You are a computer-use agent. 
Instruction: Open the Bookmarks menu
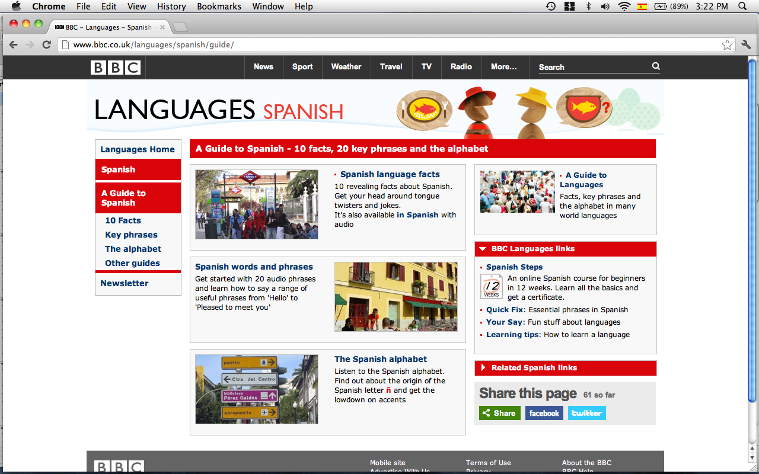click(x=219, y=7)
